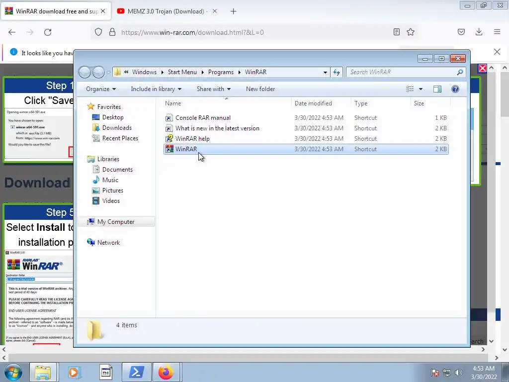Change your view icon in Explorer toolbar

(410, 89)
